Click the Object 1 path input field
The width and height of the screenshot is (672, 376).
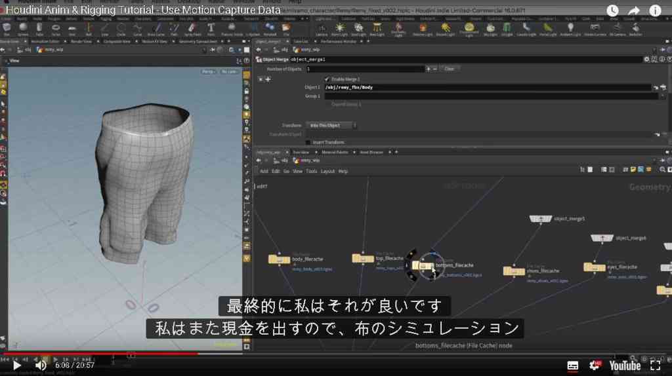point(488,87)
